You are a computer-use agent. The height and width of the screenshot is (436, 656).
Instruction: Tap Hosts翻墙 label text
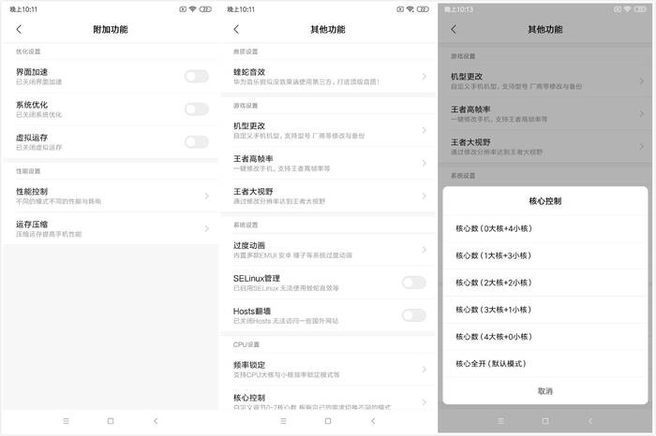(x=252, y=312)
